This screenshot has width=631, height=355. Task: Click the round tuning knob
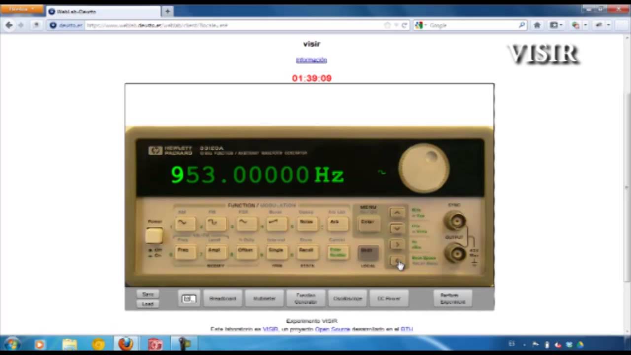423,168
